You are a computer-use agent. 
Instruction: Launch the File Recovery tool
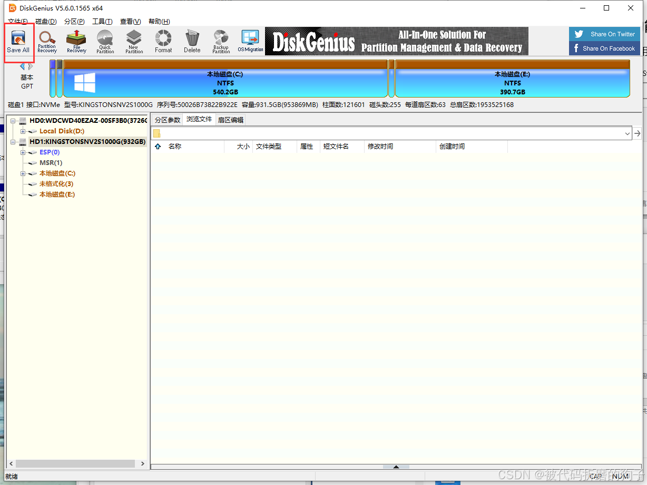click(x=76, y=42)
